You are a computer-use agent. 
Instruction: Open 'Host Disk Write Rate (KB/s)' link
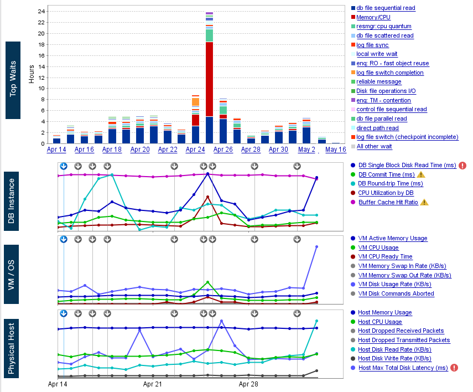(394, 358)
